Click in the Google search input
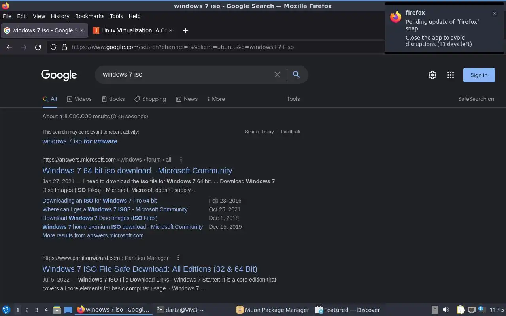 (186, 74)
